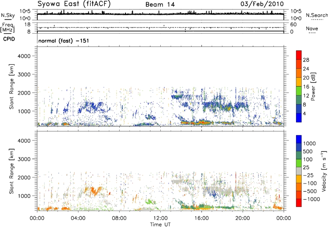The image size is (328, 227).
Task: Click the '3000' tick of the velocity panel
Action: click(24, 159)
